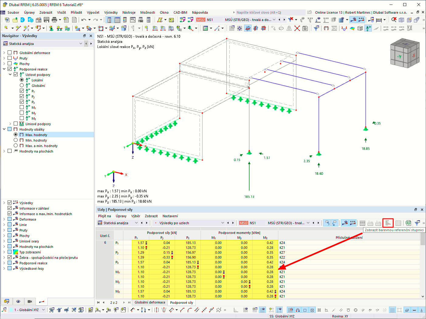Go to next load case arrow in top toolbar
426x319 pixels.
coord(284,20)
